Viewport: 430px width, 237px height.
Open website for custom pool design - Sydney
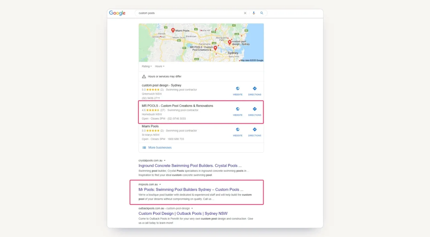click(237, 91)
